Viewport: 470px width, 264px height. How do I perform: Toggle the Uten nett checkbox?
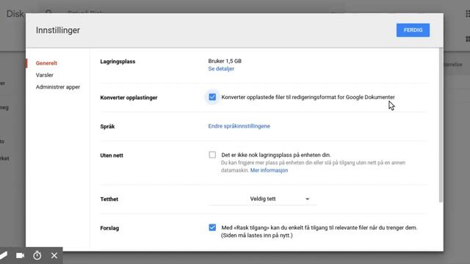pyautogui.click(x=212, y=155)
